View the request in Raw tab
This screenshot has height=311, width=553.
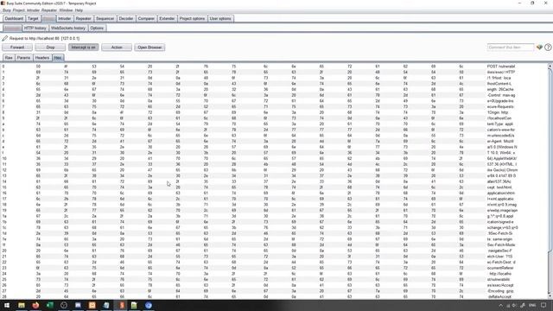(x=9, y=58)
